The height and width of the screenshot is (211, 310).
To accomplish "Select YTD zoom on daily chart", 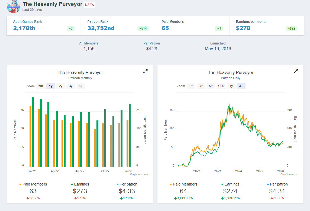I will pyautogui.click(x=221, y=86).
